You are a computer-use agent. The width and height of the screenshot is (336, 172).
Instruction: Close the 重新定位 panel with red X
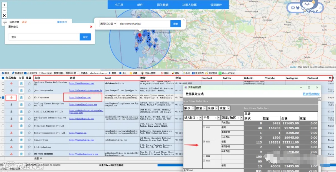click(x=91, y=27)
